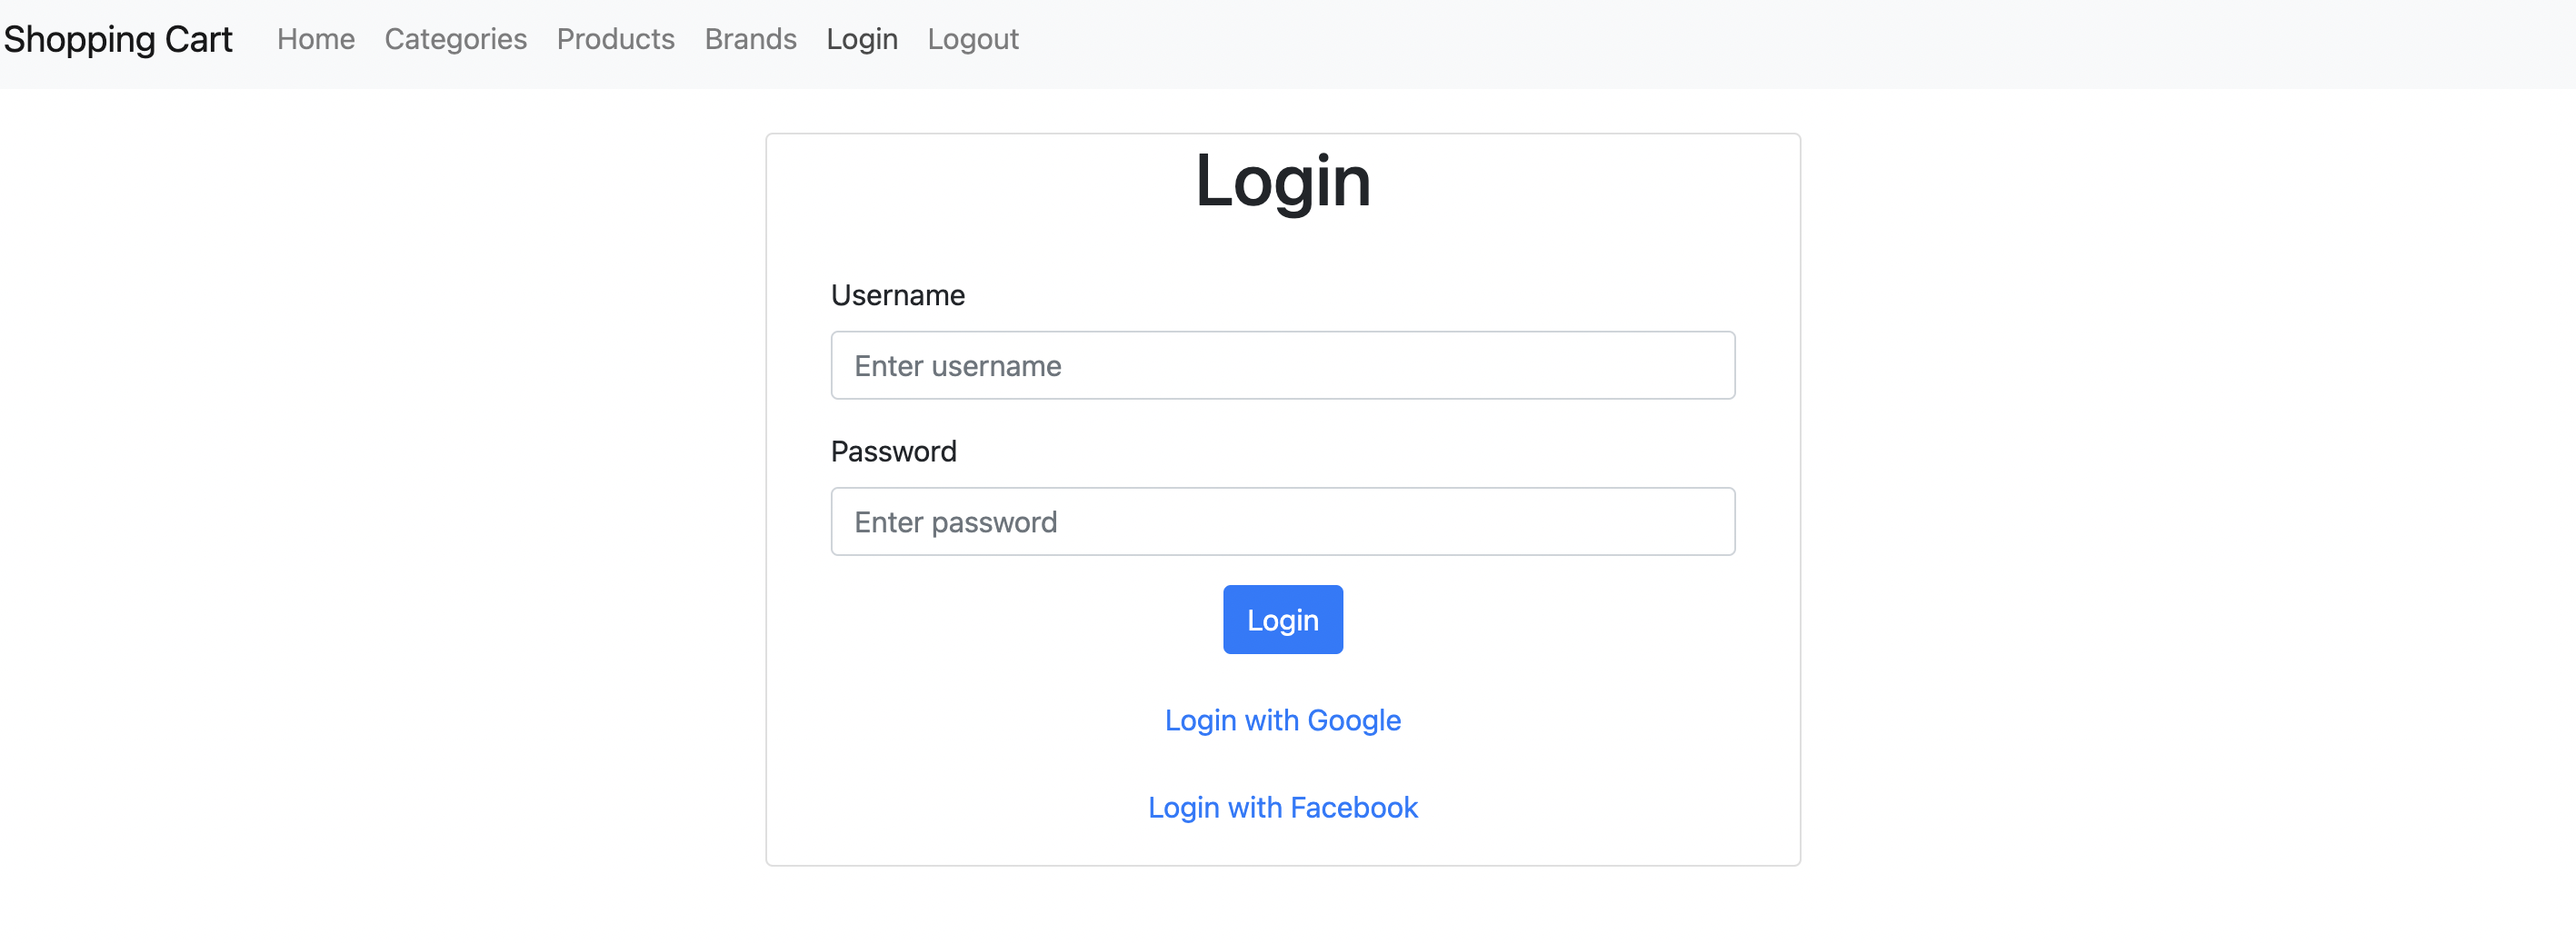
Task: Click Login with Facebook
Action: 1283,807
